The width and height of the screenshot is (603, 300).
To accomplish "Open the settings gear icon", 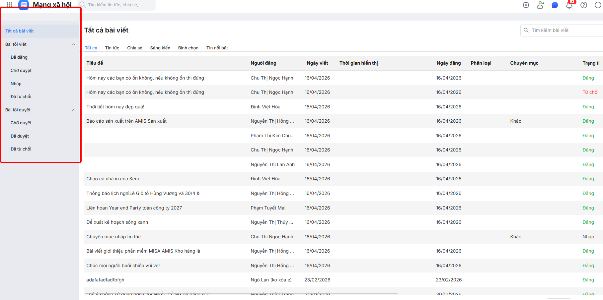I will point(526,5).
